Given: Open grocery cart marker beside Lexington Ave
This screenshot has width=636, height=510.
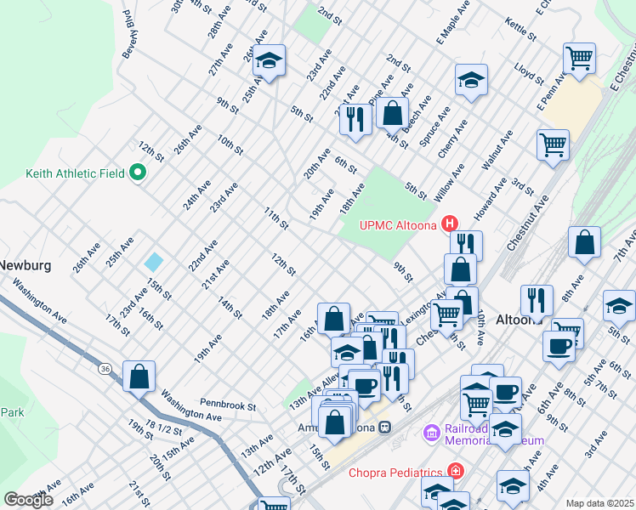Looking at the screenshot, I should pyautogui.click(x=446, y=317).
